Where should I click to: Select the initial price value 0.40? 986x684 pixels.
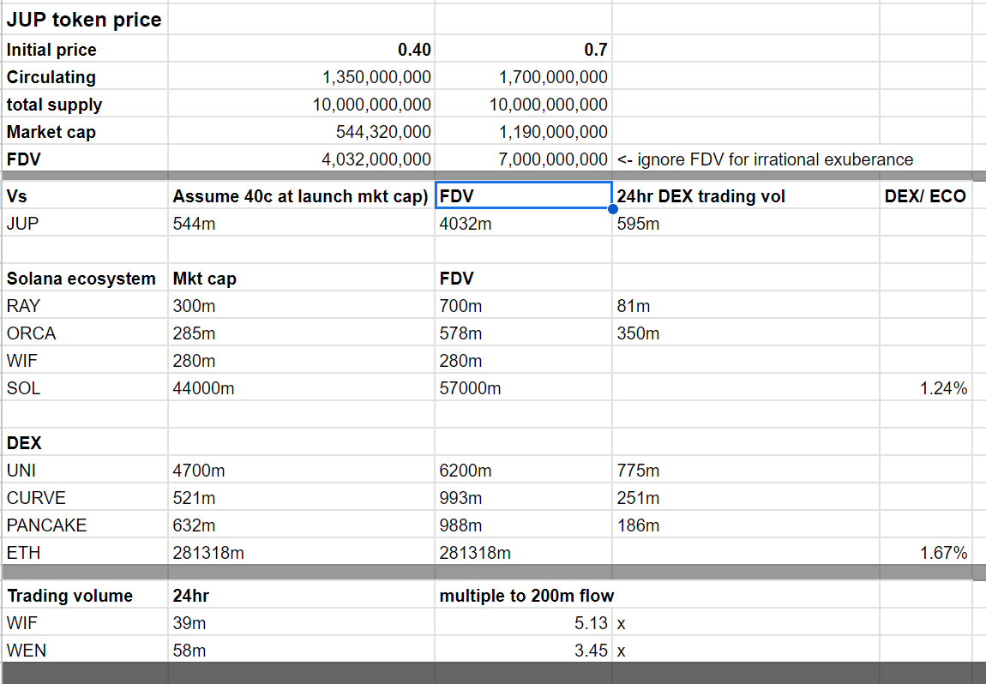point(301,49)
